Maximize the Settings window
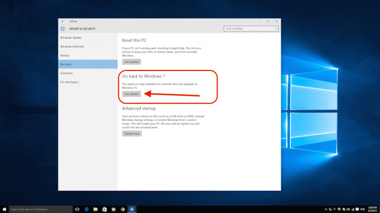This screenshot has width=380, height=213. point(268,21)
